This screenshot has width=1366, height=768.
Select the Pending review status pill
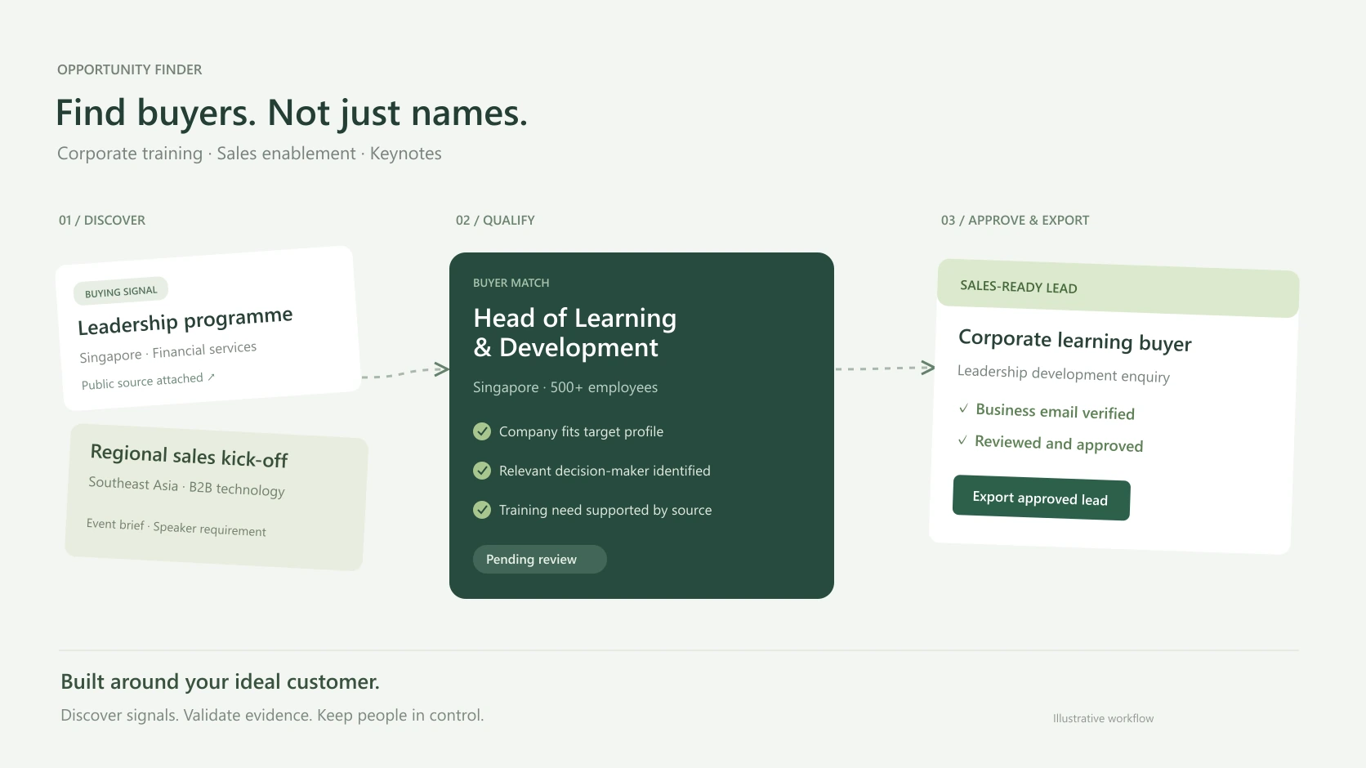coord(540,559)
